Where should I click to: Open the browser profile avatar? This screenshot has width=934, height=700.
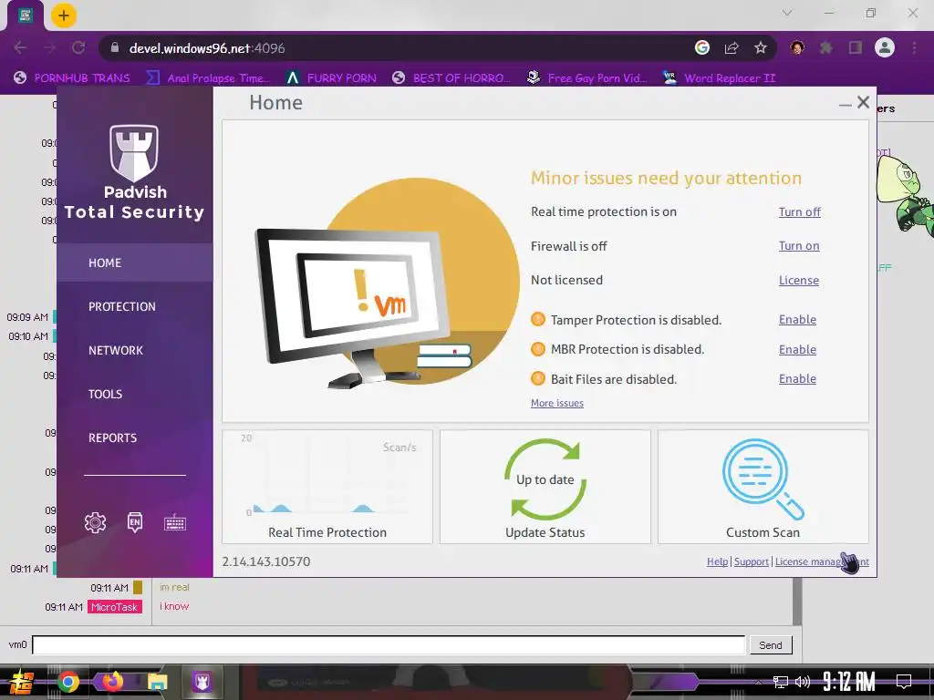point(885,47)
